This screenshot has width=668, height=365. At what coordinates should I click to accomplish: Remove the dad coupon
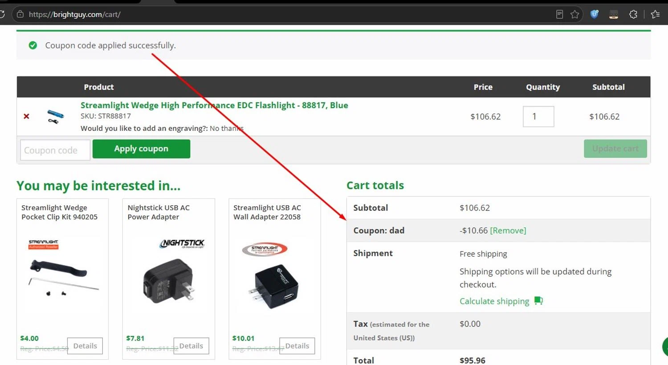pyautogui.click(x=508, y=231)
